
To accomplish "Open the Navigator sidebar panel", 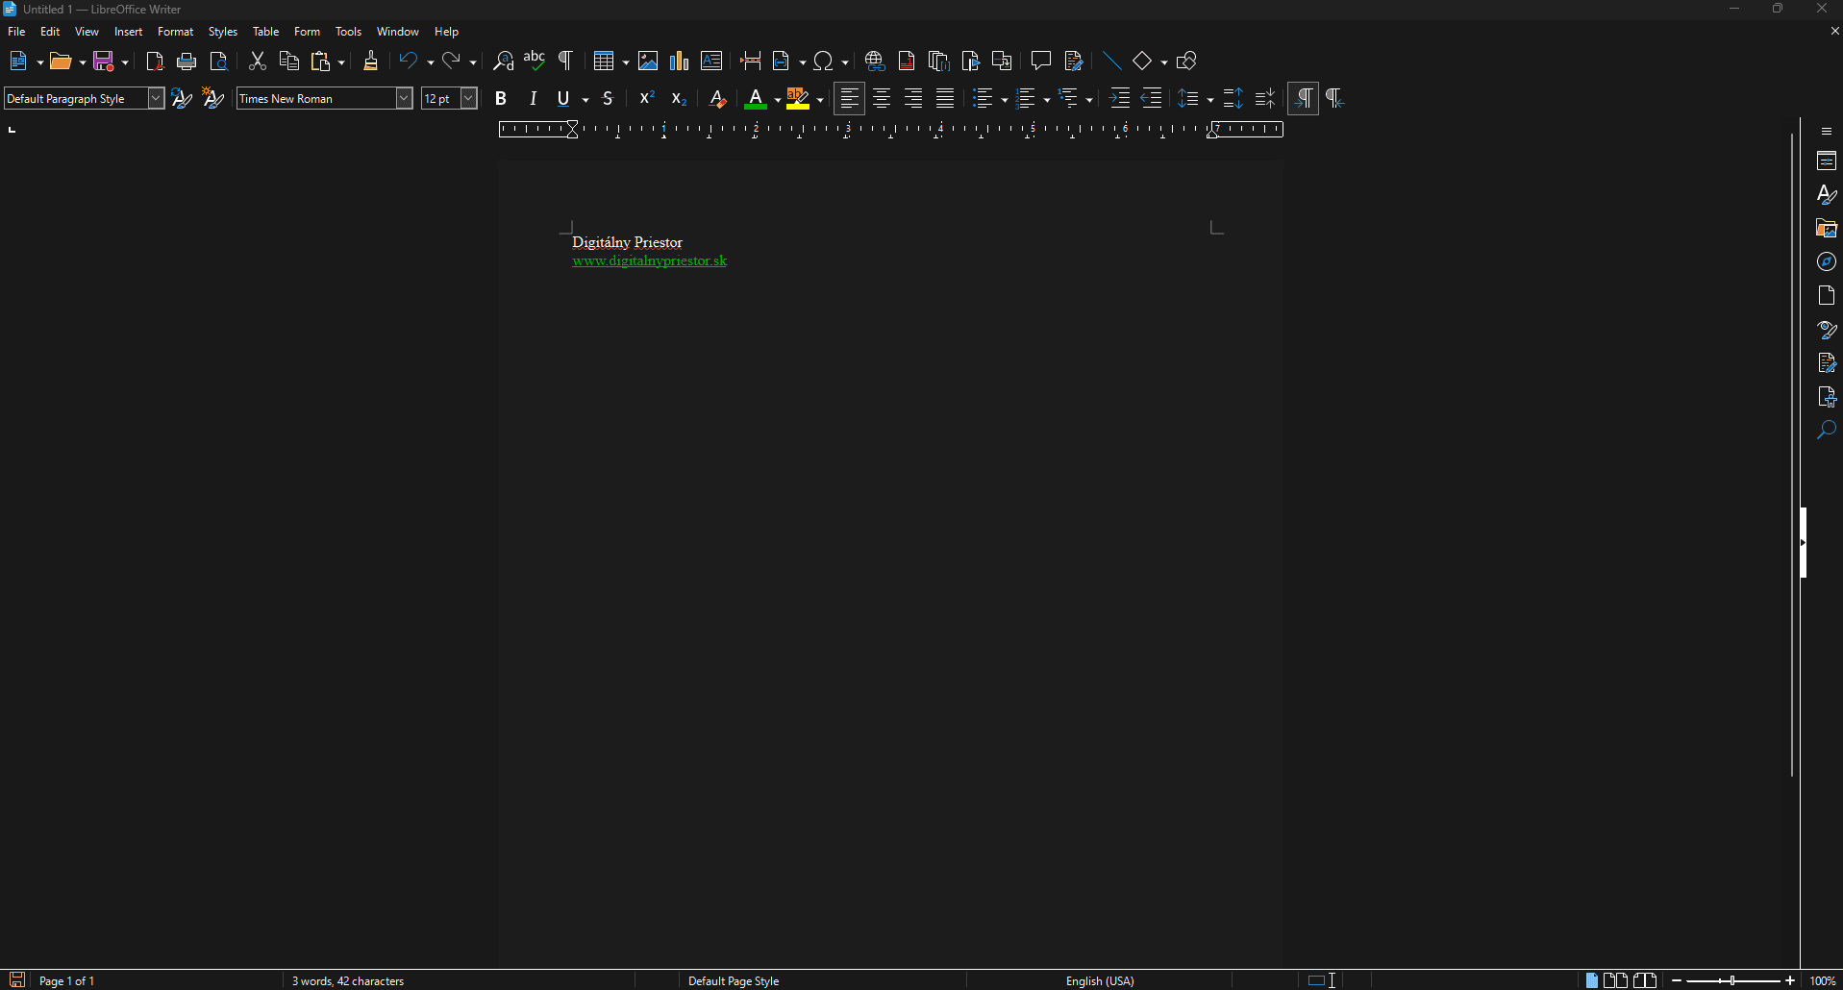I will [1827, 261].
